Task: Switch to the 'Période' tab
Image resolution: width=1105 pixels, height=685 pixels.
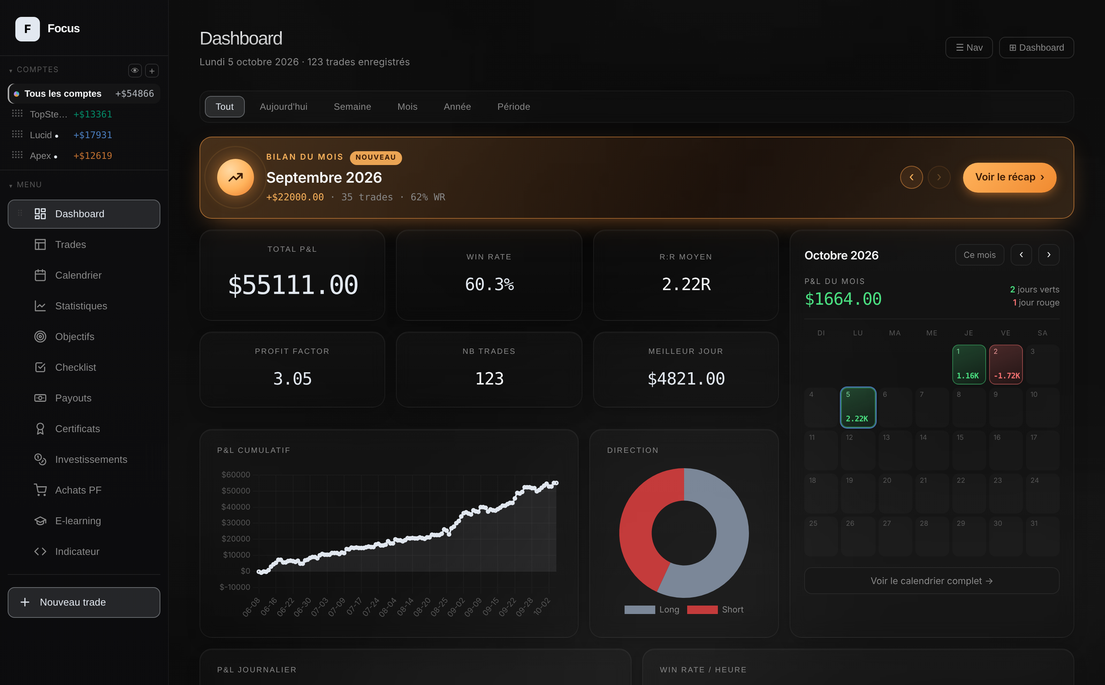Action: pyautogui.click(x=513, y=107)
